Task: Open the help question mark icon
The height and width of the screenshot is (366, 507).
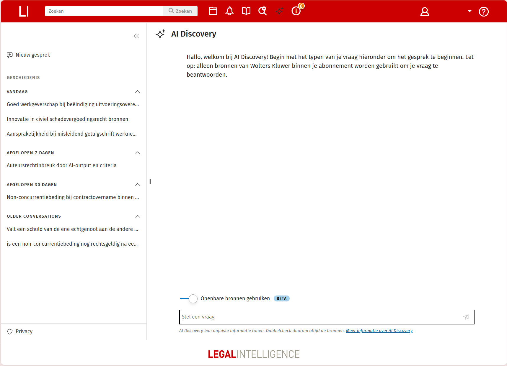Action: coord(483,12)
